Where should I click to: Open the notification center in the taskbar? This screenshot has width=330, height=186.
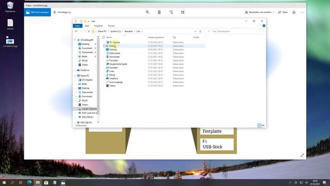coord(324,182)
